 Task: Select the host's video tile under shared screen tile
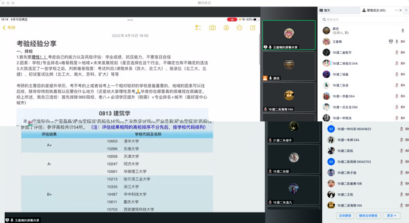click(289, 66)
